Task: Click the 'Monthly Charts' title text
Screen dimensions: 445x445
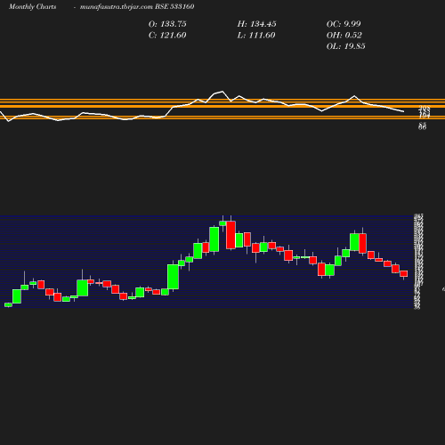Action: coord(33,7)
